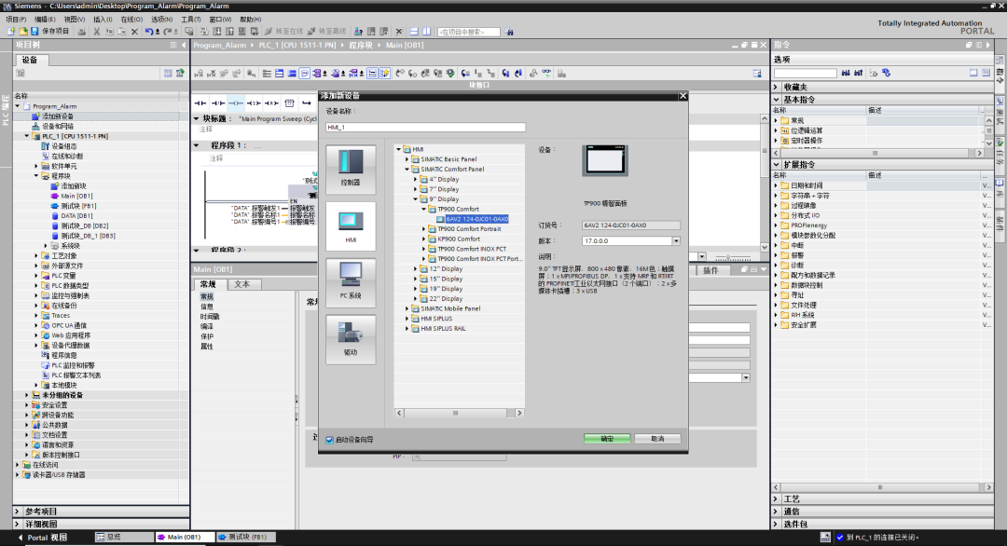The height and width of the screenshot is (546, 1007).
Task: Expand the KP900 Comfort folder
Action: point(424,239)
